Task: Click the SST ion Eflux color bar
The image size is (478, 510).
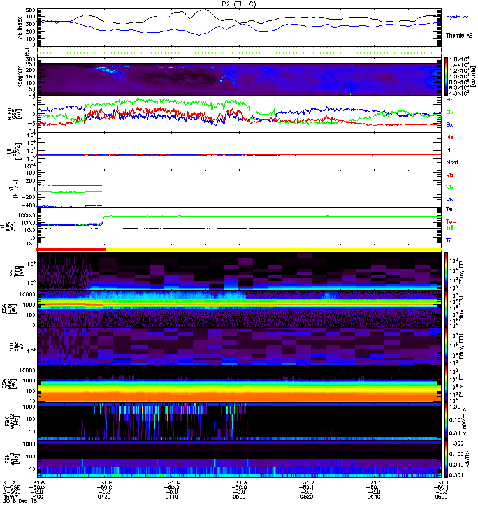Action: click(x=446, y=272)
